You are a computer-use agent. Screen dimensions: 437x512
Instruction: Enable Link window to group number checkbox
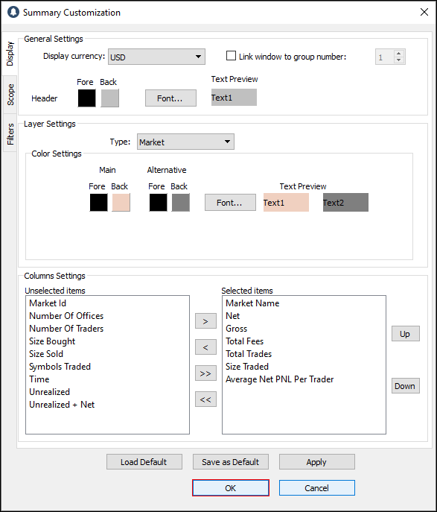click(231, 56)
